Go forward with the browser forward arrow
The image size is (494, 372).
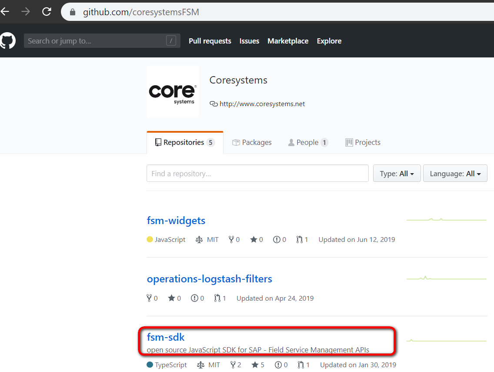click(x=26, y=12)
